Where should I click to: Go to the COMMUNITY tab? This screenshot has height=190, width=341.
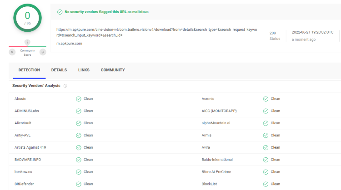point(113,70)
